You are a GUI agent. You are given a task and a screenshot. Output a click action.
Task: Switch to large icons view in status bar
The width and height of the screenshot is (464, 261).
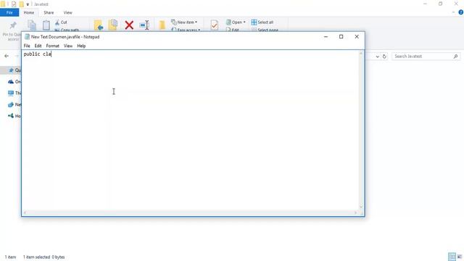(x=459, y=257)
